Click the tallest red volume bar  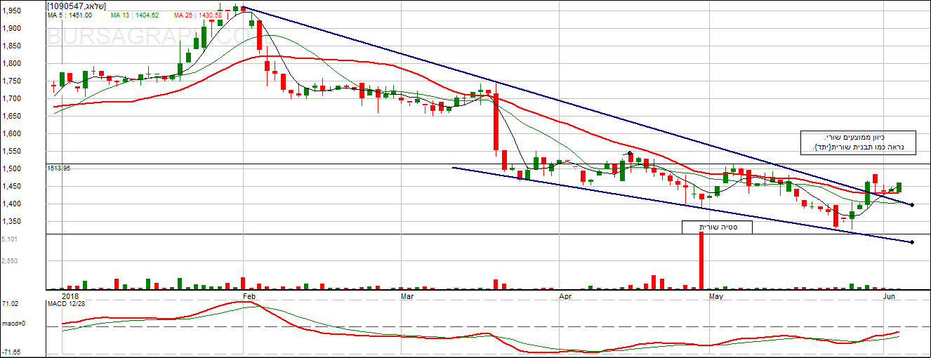pyautogui.click(x=701, y=260)
